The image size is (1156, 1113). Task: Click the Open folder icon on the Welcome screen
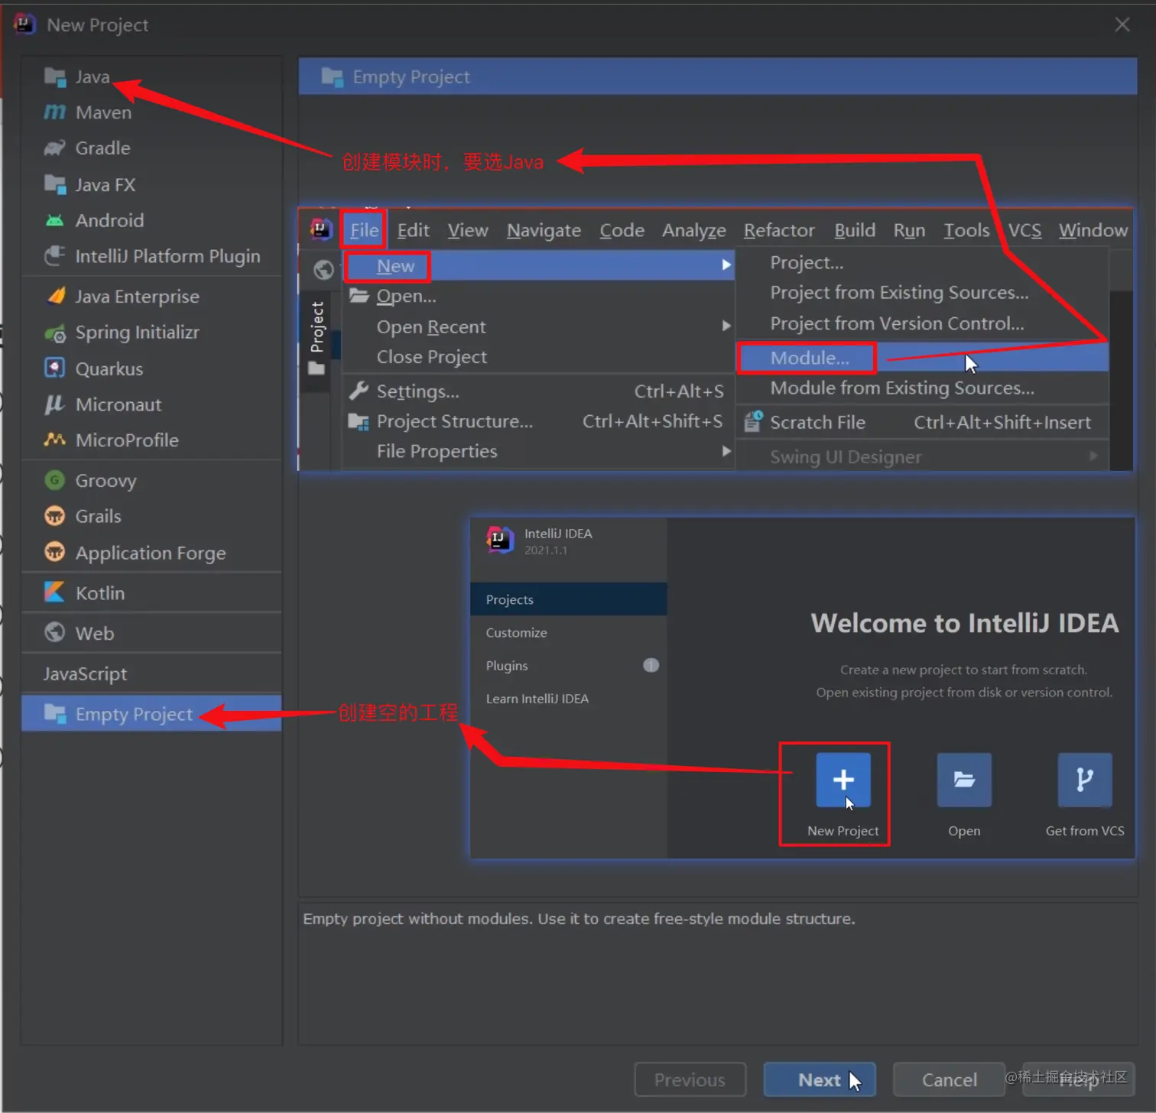(x=964, y=780)
